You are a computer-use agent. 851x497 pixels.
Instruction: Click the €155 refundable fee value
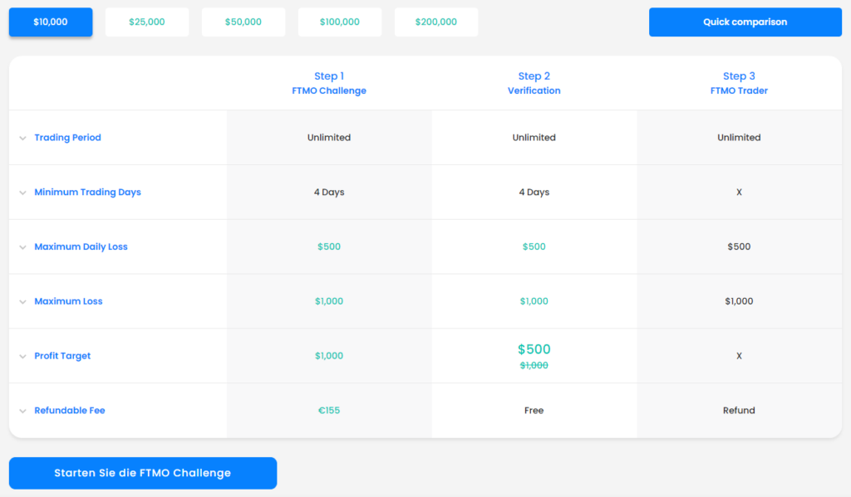click(329, 411)
